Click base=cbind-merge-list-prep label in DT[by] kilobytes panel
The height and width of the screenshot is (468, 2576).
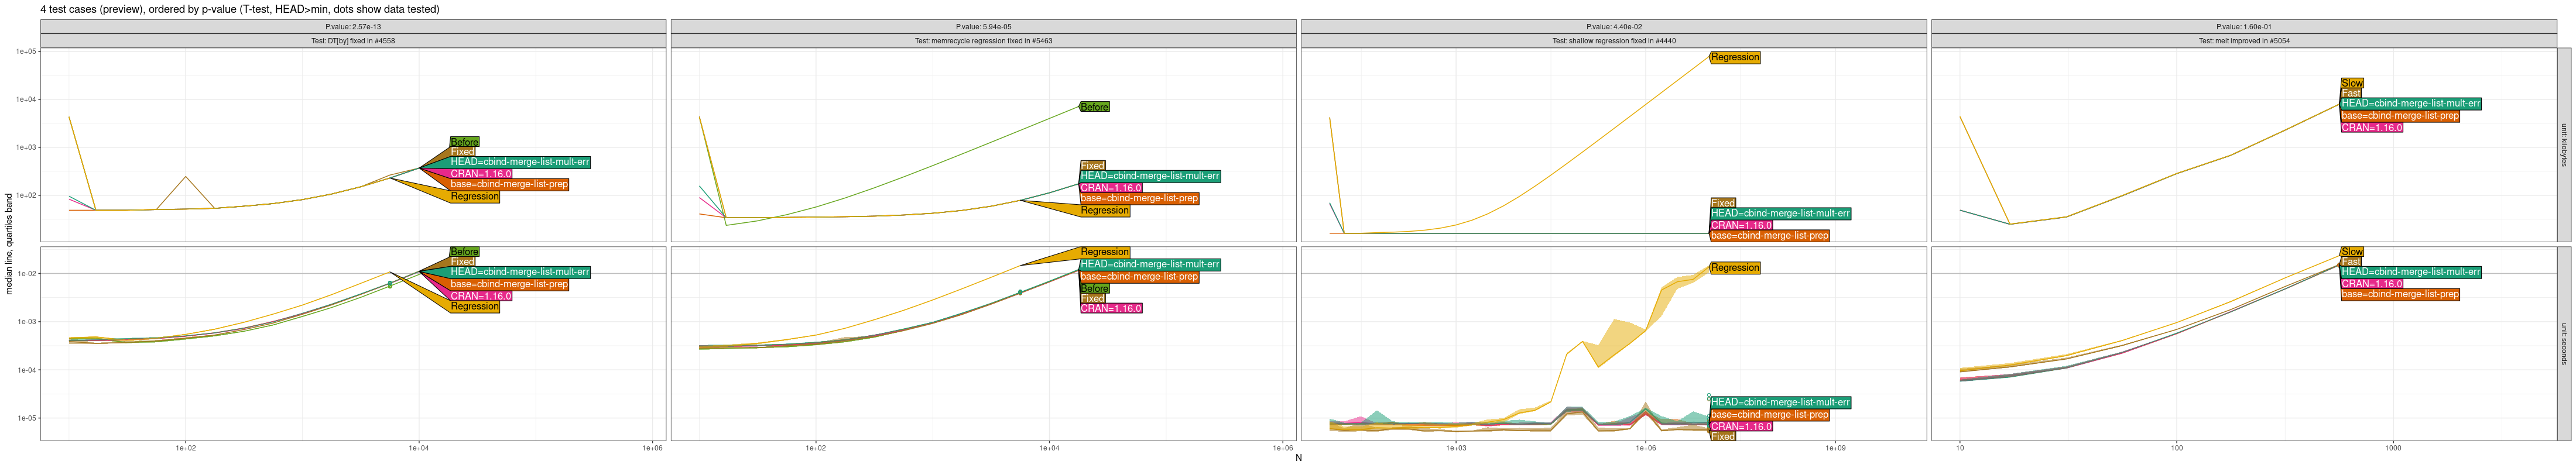point(509,184)
